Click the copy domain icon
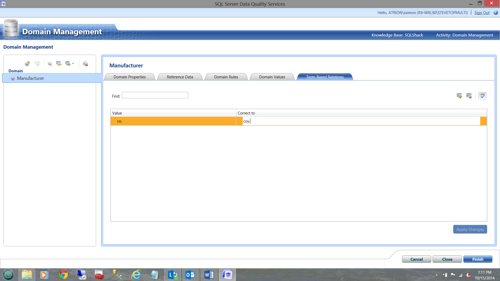Screen dimensions: 500x281 click(50, 63)
